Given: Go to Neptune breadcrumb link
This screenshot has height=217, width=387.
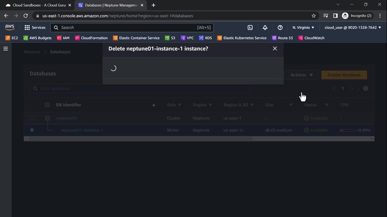Looking at the screenshot, I should click(x=32, y=52).
